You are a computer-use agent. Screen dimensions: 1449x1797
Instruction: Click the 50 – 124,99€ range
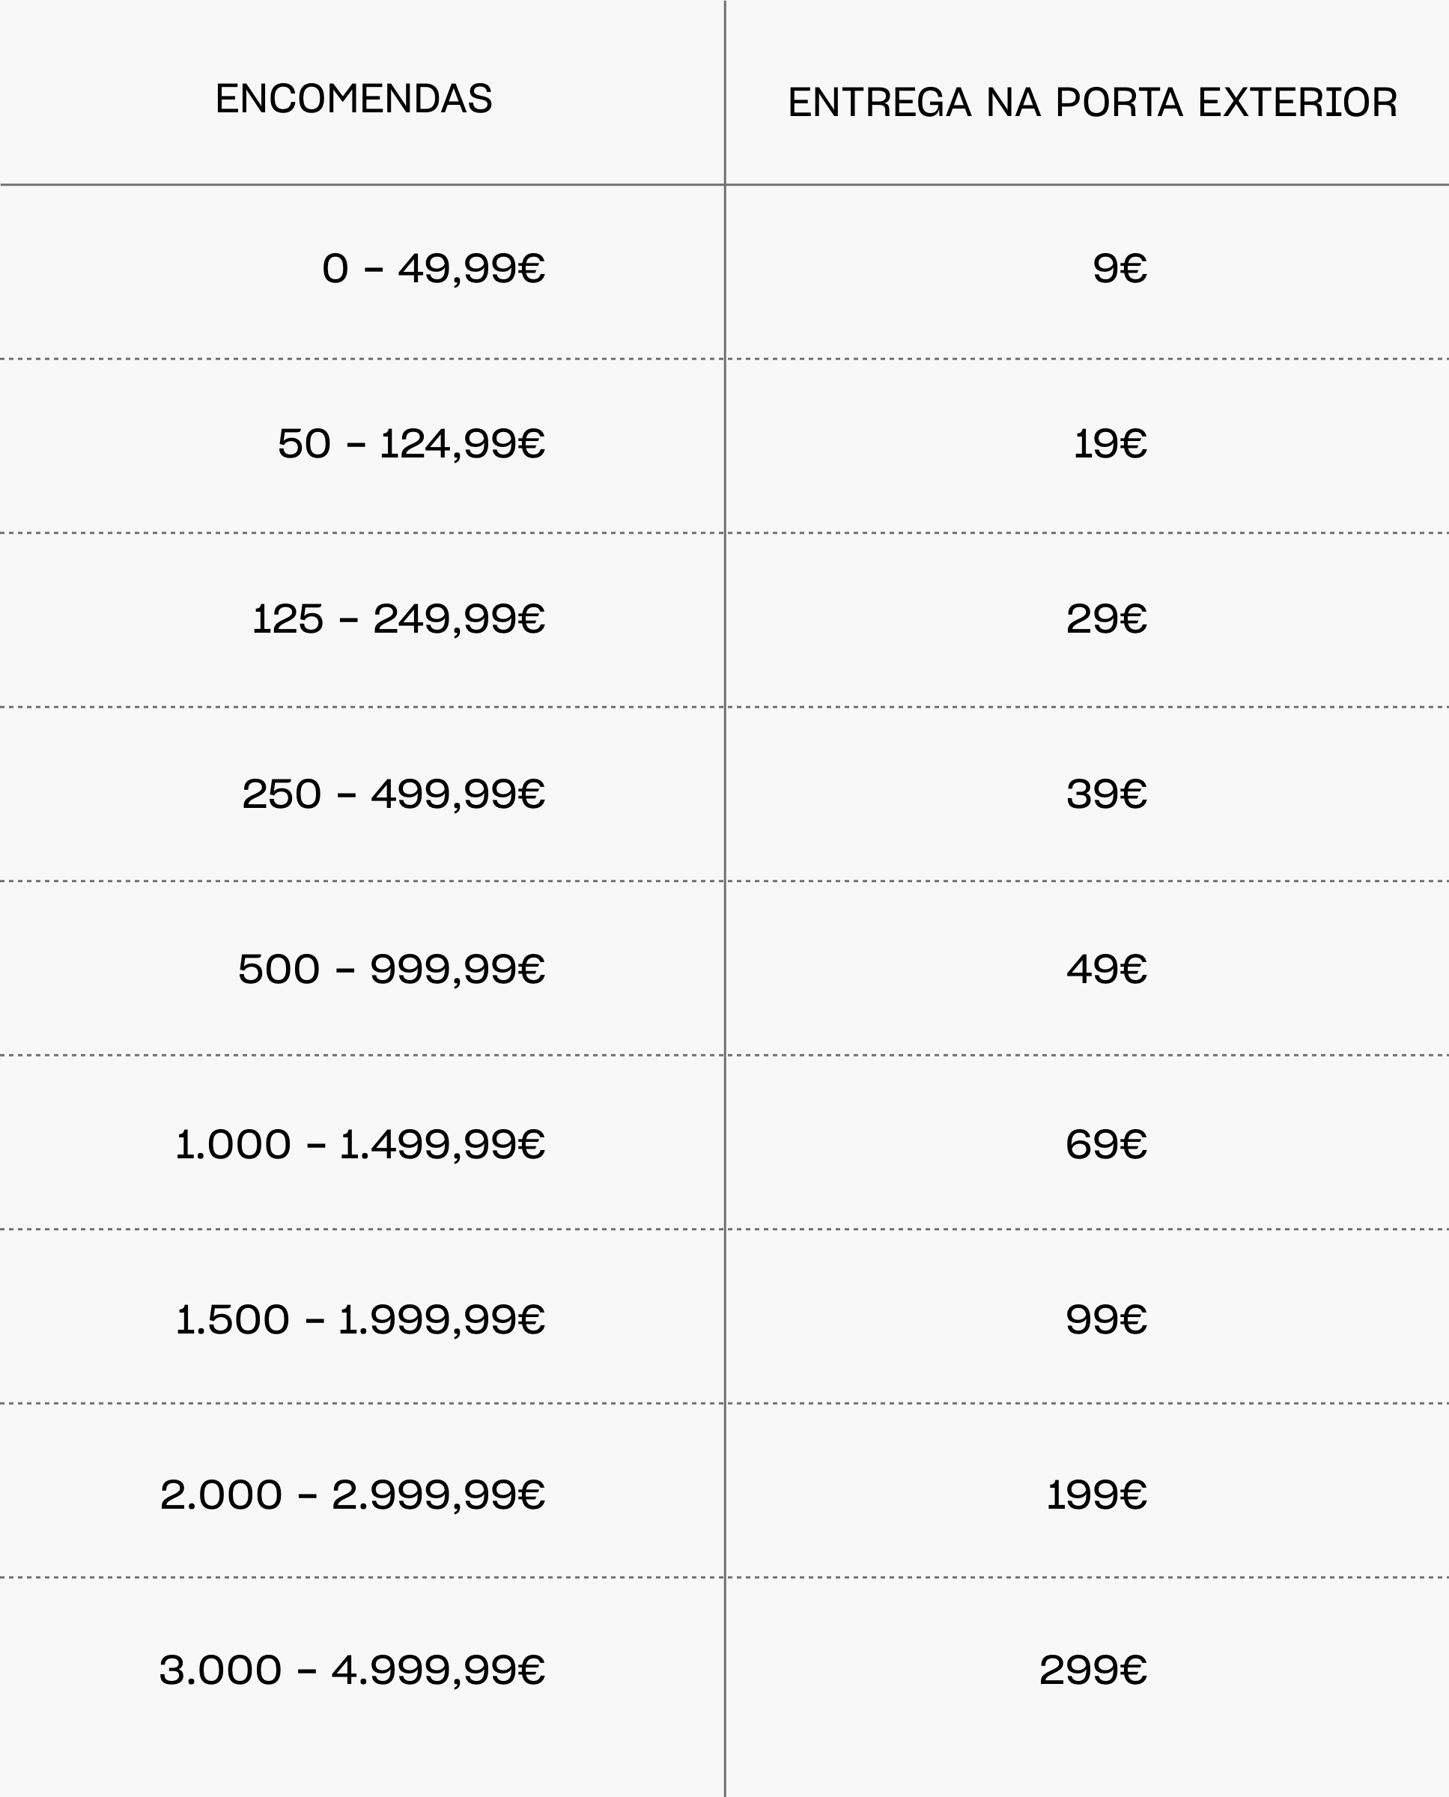(412, 444)
